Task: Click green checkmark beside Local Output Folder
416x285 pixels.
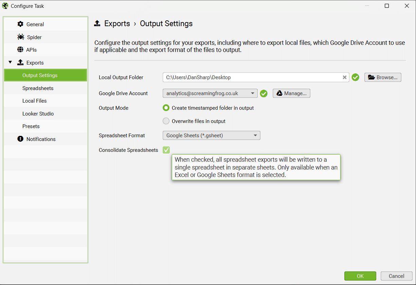Action: point(355,77)
